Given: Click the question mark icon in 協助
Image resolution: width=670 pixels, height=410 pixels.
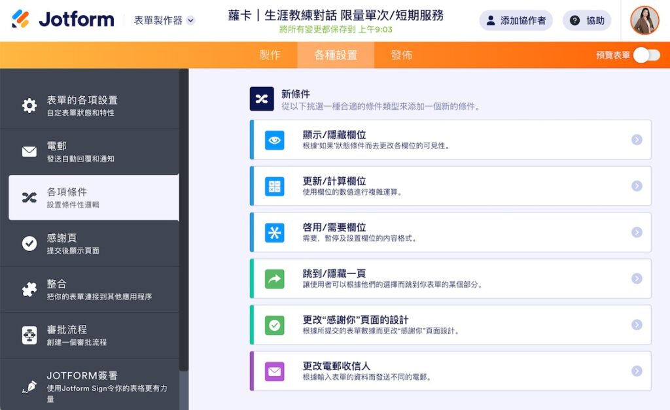Looking at the screenshot, I should pos(575,20).
